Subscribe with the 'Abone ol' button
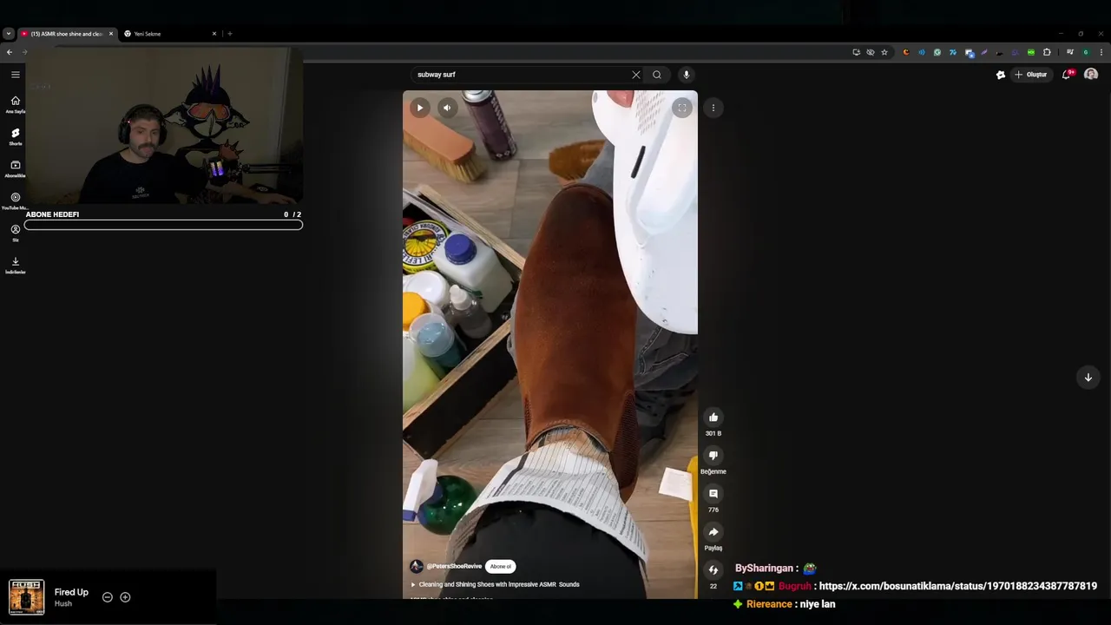This screenshot has height=625, width=1111. click(501, 566)
